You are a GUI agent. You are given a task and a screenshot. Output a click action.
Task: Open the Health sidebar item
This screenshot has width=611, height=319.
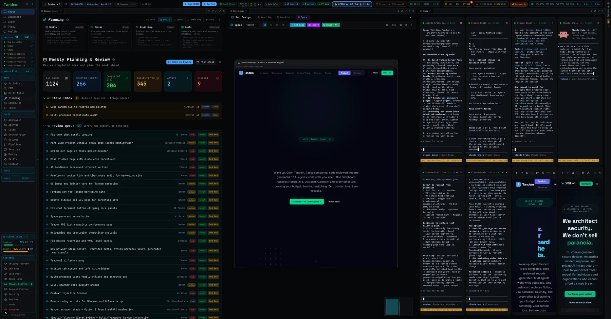point(18,32)
